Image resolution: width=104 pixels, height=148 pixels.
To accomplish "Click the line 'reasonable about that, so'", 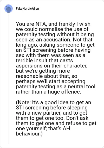I will pyautogui.click(x=47, y=76).
